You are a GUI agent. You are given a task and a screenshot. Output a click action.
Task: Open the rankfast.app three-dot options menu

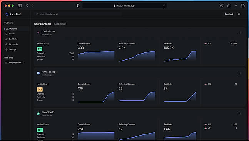point(240,73)
